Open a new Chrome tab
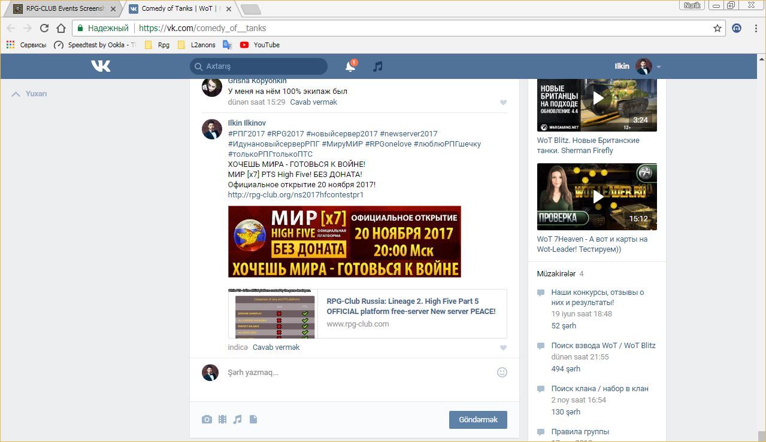The width and height of the screenshot is (766, 442). point(250,9)
